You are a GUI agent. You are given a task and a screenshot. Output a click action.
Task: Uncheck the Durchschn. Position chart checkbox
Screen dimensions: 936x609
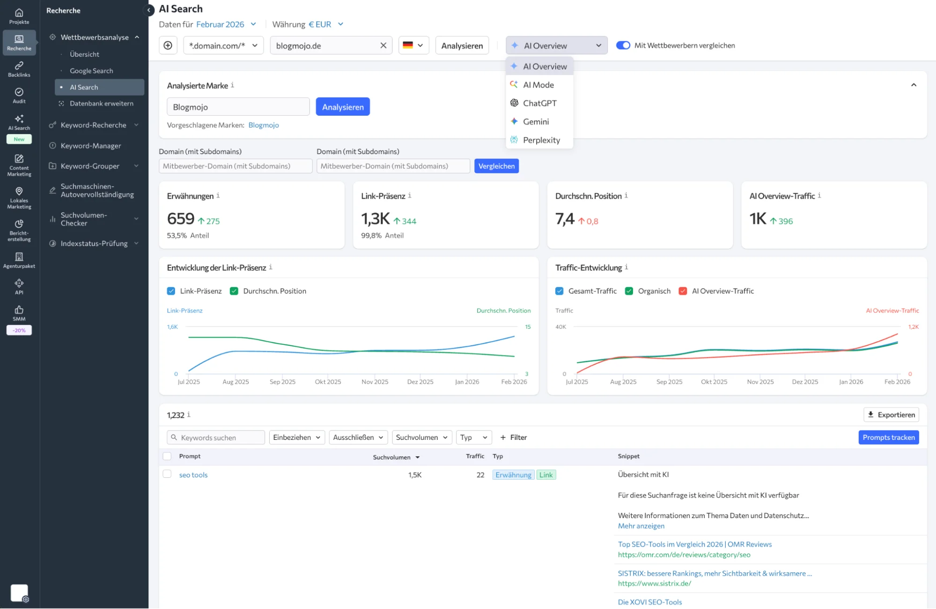[x=234, y=291]
